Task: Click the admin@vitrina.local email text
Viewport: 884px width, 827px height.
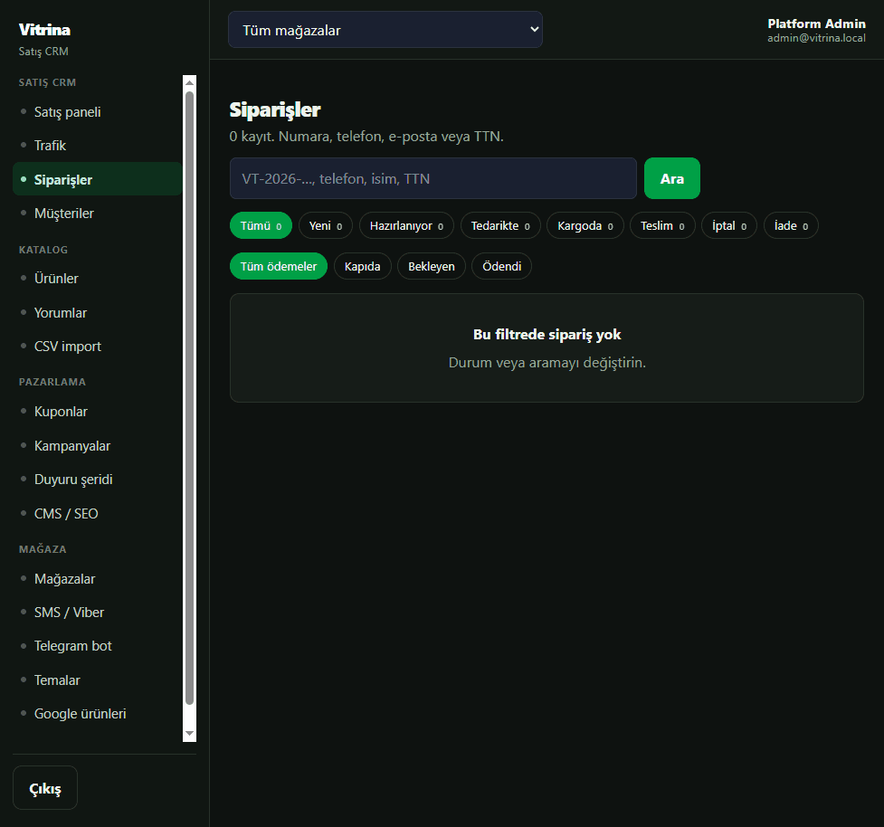Action: click(x=816, y=38)
